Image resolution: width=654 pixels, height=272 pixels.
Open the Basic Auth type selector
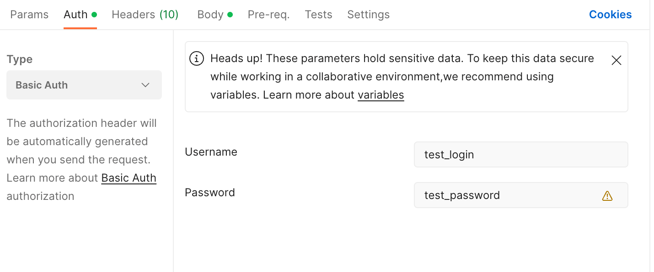pos(84,85)
